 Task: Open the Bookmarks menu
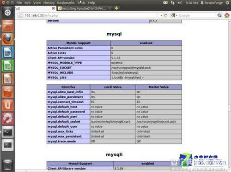pyautogui.click(x=66, y=3)
